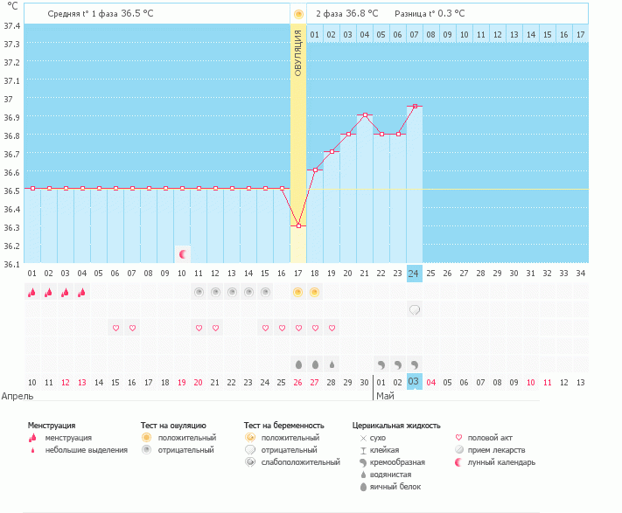Click the watery cervical fluid drop on day 19

coord(332,364)
